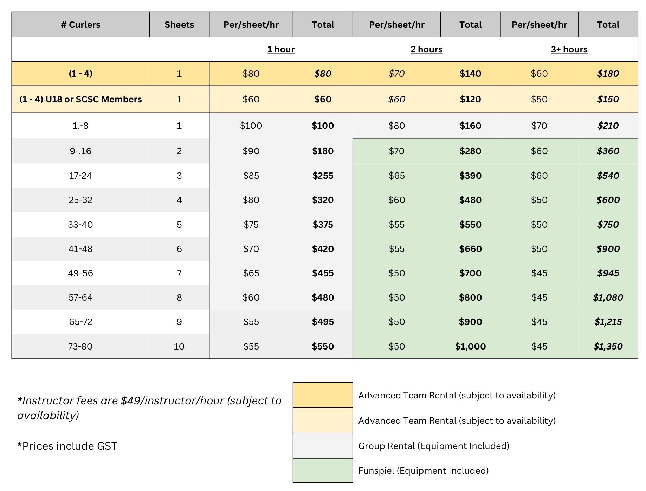Click the $1,350 total cell
Screen dimensions: 646x491
pyautogui.click(x=608, y=346)
